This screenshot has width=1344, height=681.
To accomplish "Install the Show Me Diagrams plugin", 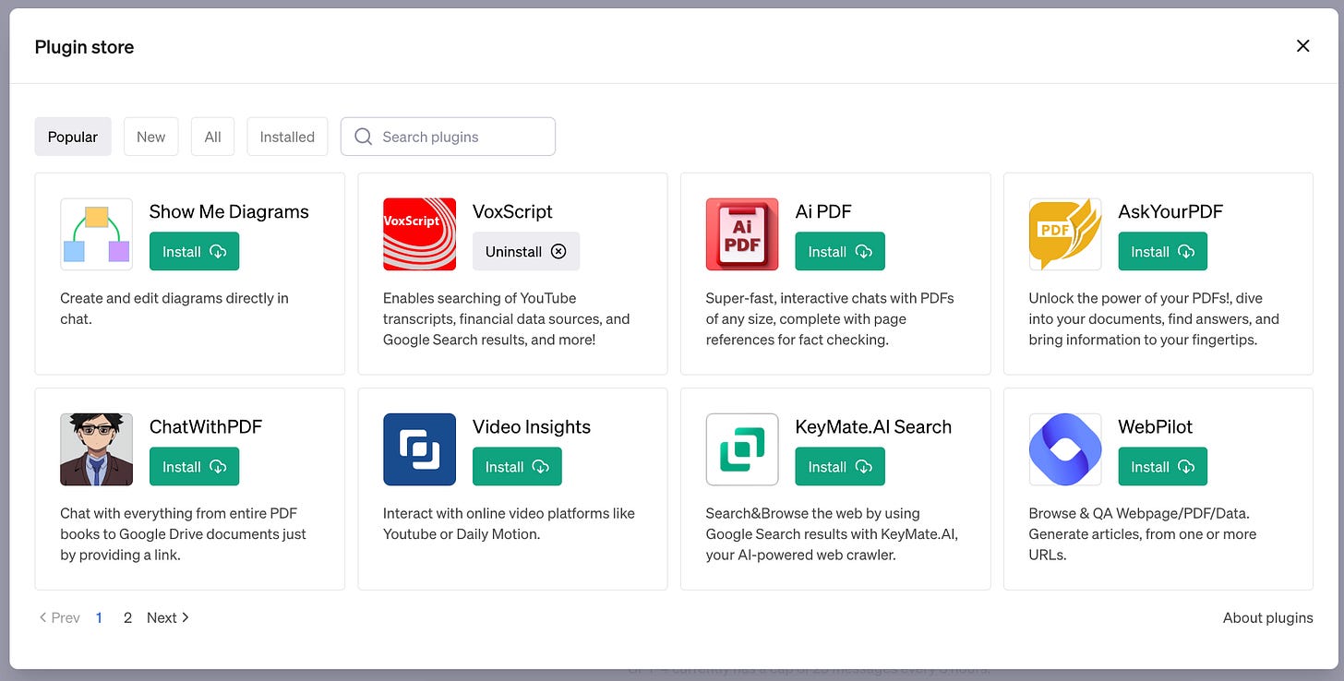I will coord(194,251).
